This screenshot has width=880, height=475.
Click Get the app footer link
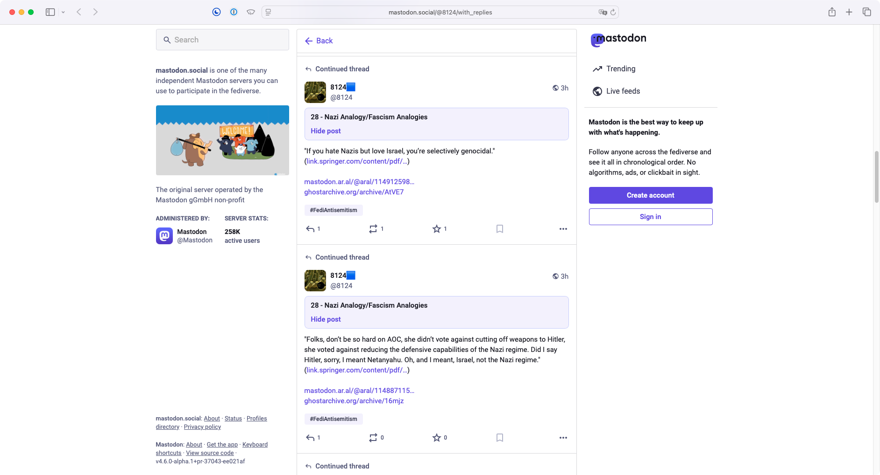[222, 445]
